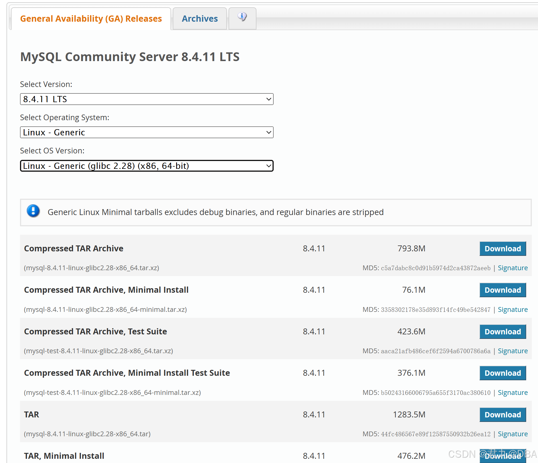Click filename mysql-test-8.4.11-linux-glibc2.28-x86_64-minimal.tar.xz
Image resolution: width=538 pixels, height=463 pixels.
click(112, 393)
